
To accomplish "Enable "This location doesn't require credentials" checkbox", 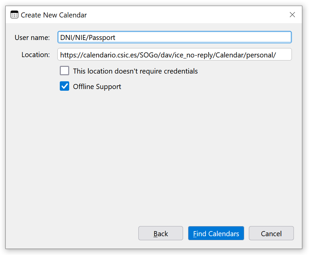I will pyautogui.click(x=64, y=71).
